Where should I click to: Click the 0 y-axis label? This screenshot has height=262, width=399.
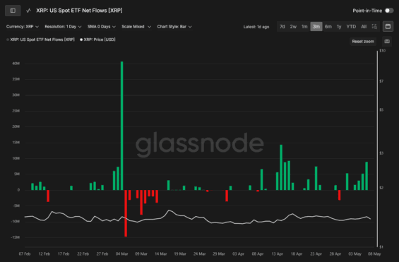pyautogui.click(x=18, y=190)
